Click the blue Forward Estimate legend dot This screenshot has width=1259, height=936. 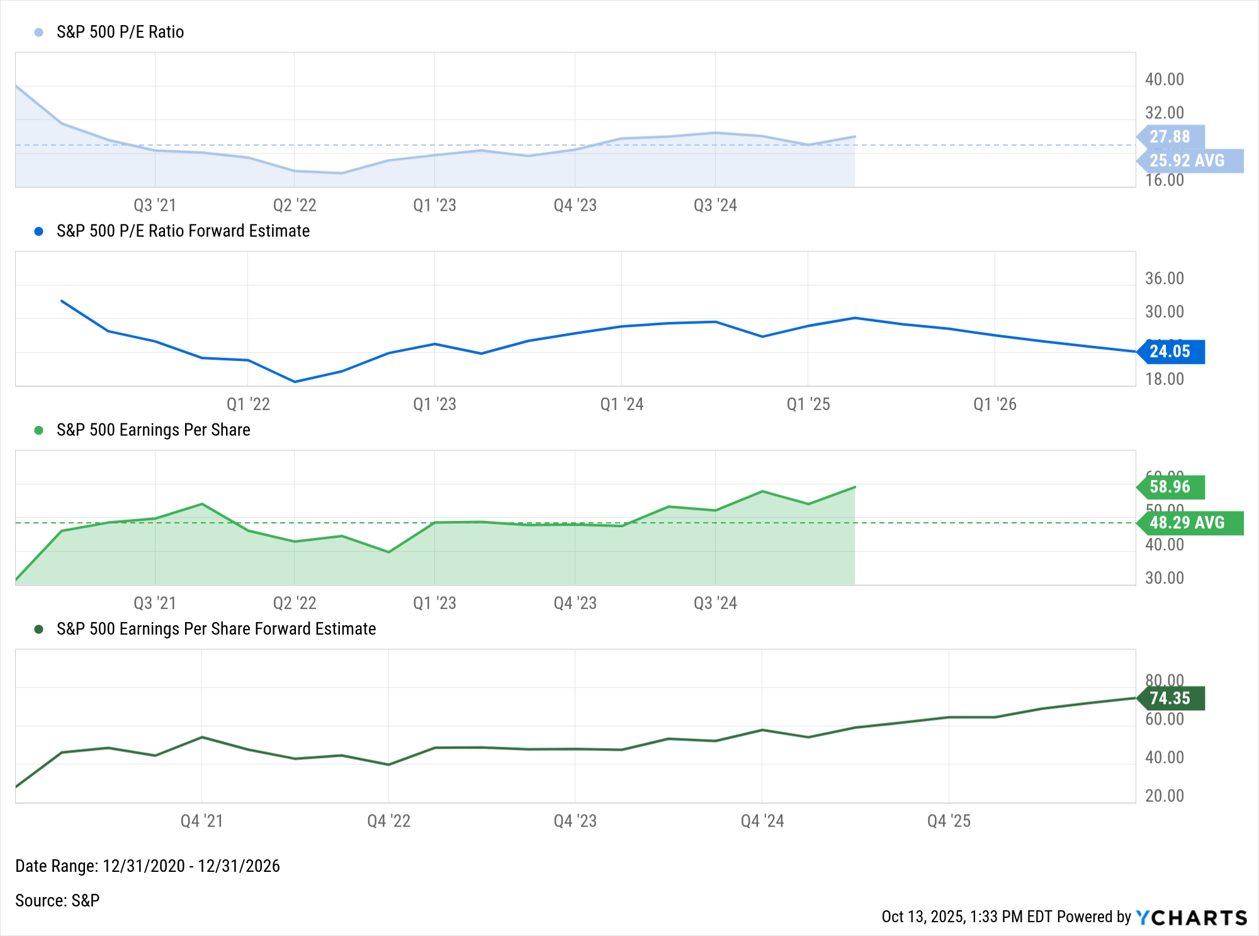point(38,231)
